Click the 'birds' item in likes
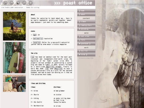The height and width of the screenshot is (108, 144). 36,91
